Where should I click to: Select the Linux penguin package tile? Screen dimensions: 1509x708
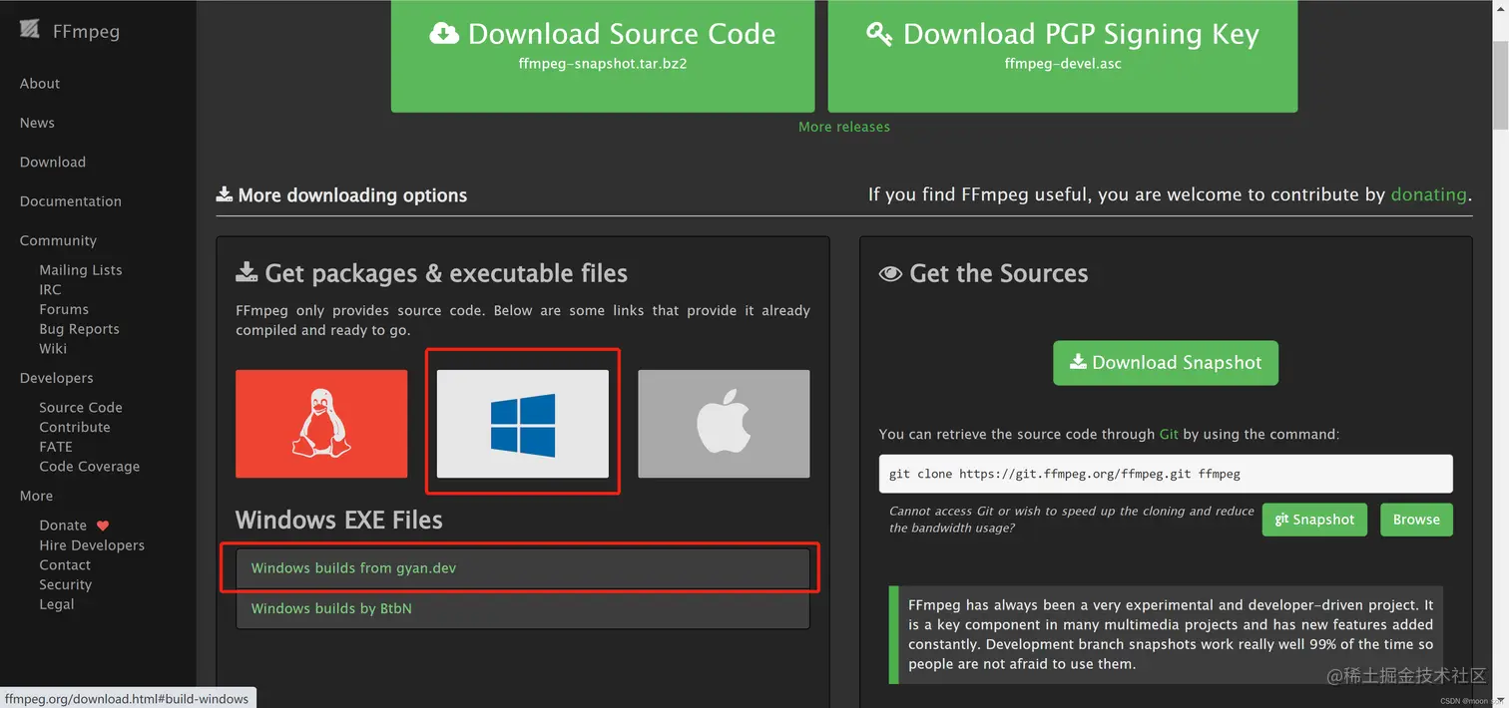321,424
